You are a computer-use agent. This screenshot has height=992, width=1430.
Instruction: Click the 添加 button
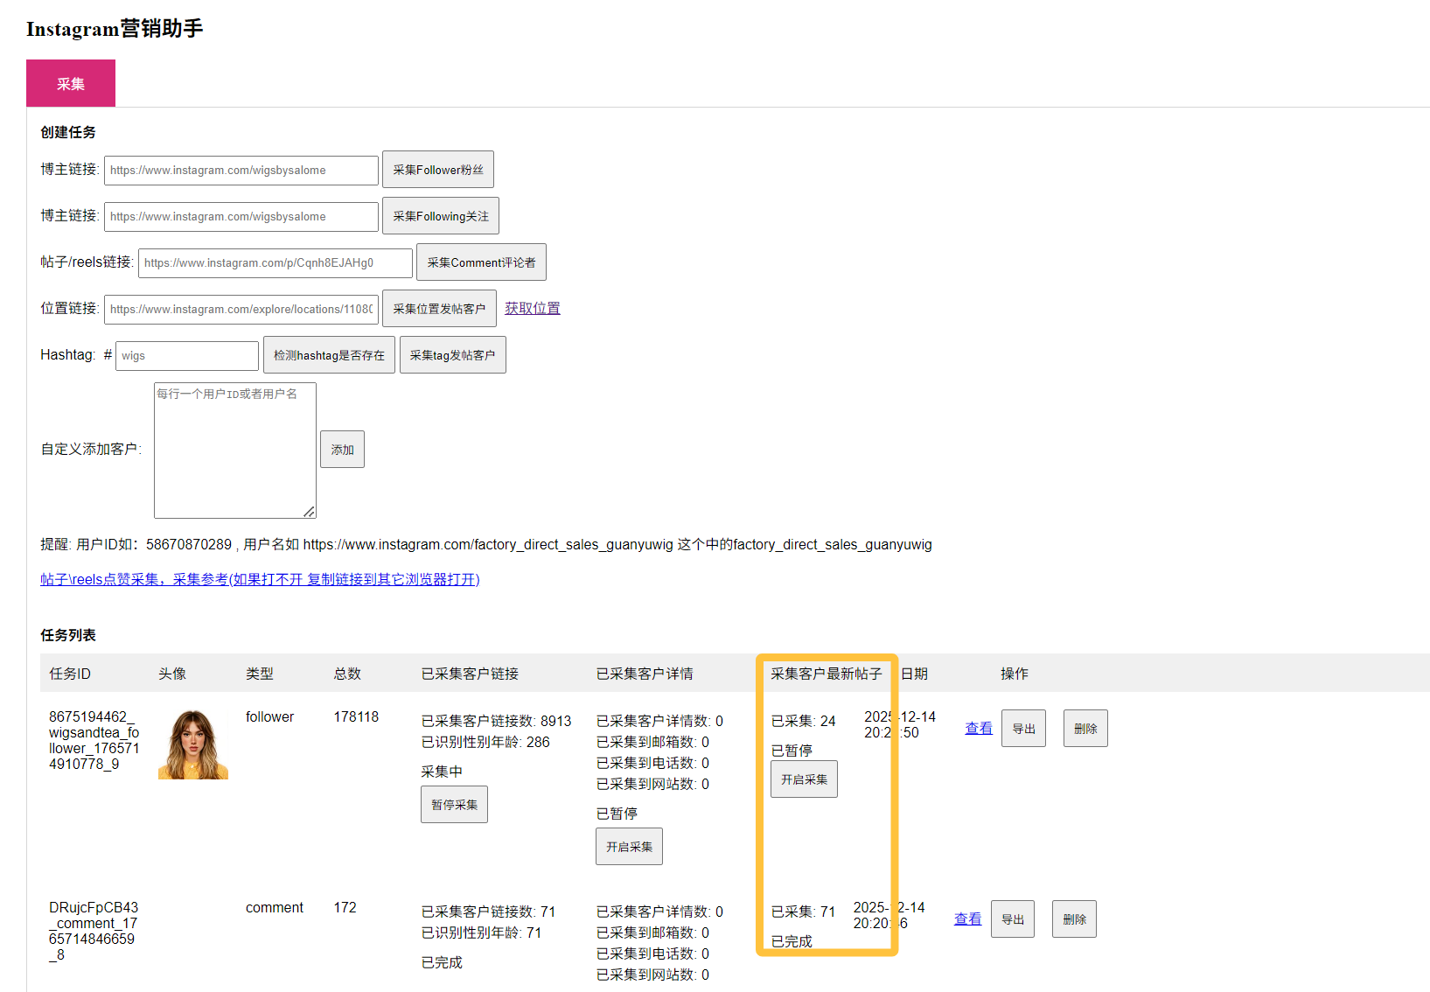[x=342, y=450]
